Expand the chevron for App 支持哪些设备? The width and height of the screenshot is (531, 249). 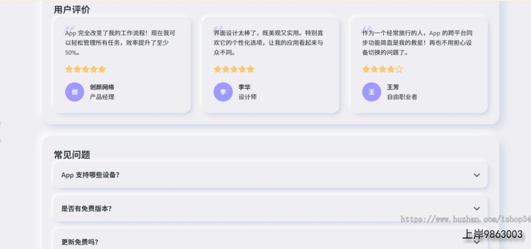477,175
